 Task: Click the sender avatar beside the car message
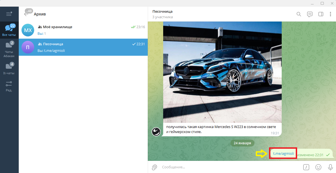156,132
